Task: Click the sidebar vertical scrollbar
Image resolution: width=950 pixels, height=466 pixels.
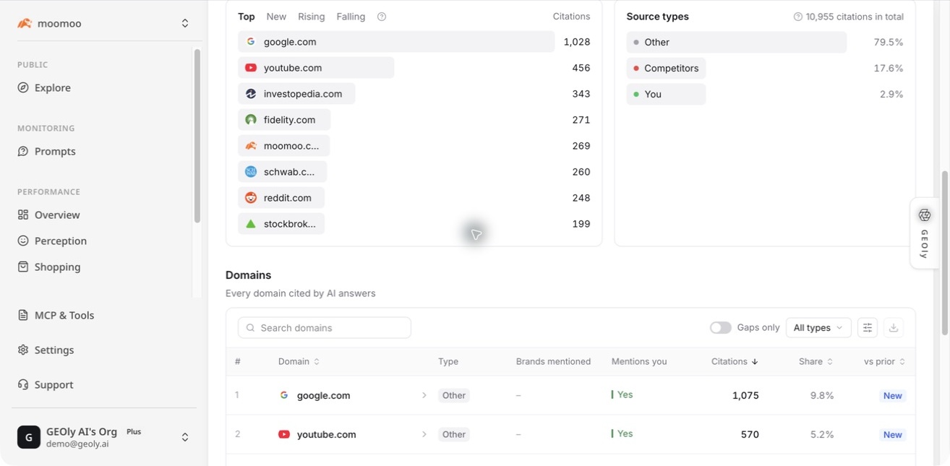Action: point(197,136)
